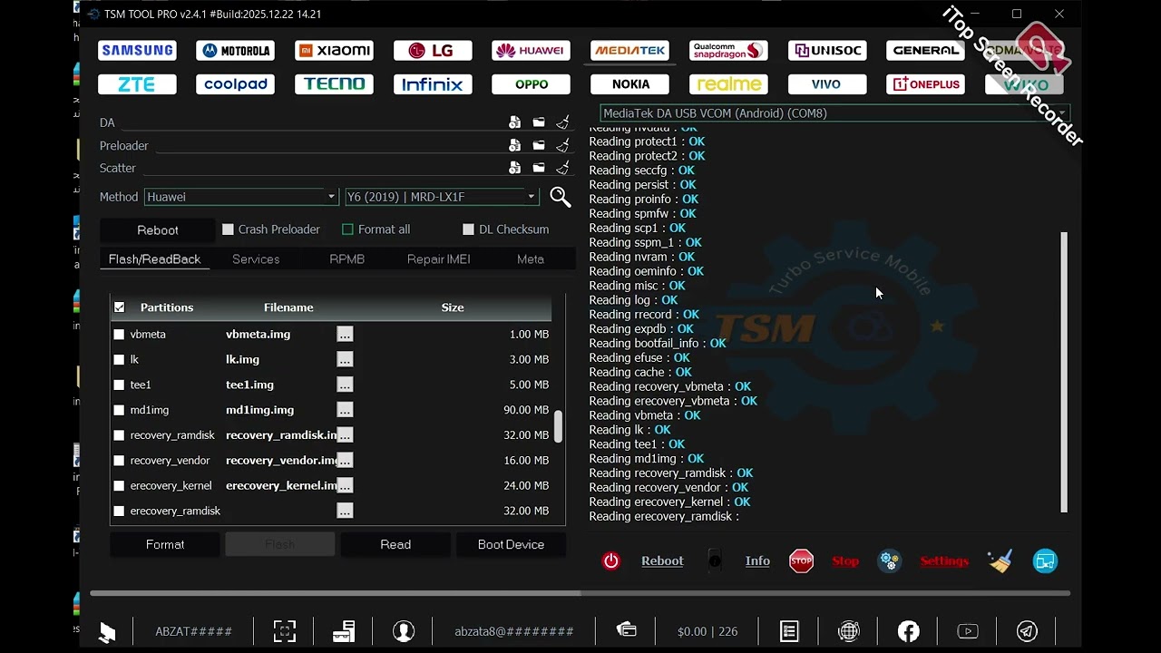Open the user account icon
The height and width of the screenshot is (653, 1161).
[x=404, y=631]
